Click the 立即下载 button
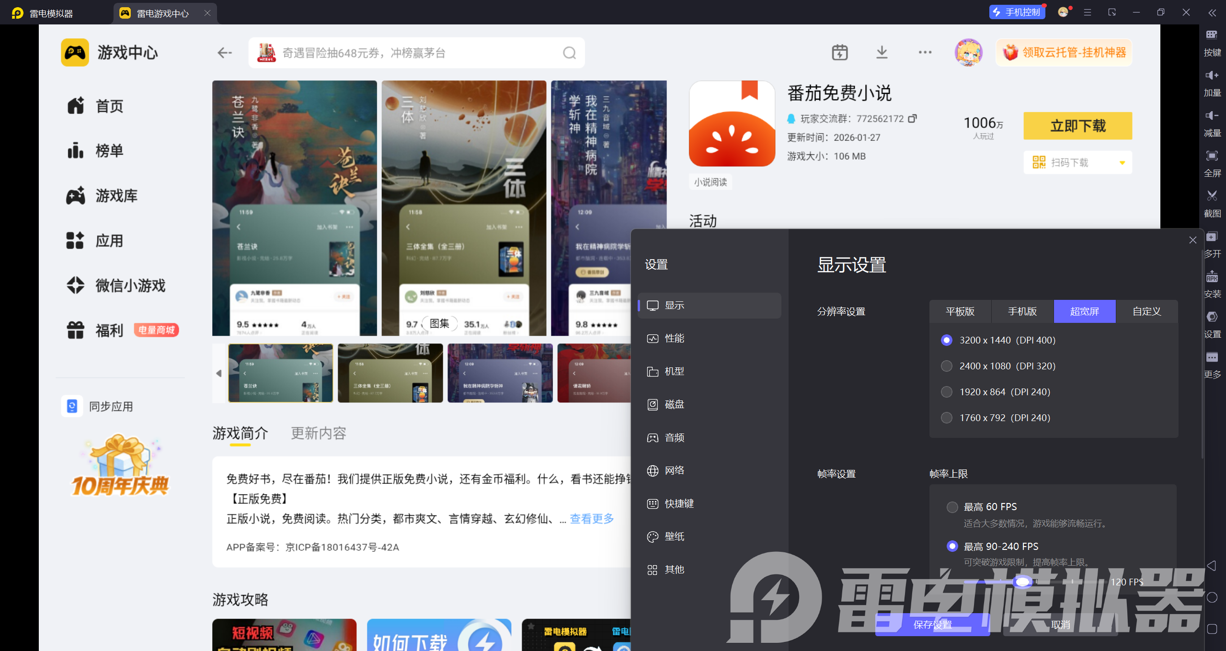The image size is (1226, 651). click(x=1077, y=126)
